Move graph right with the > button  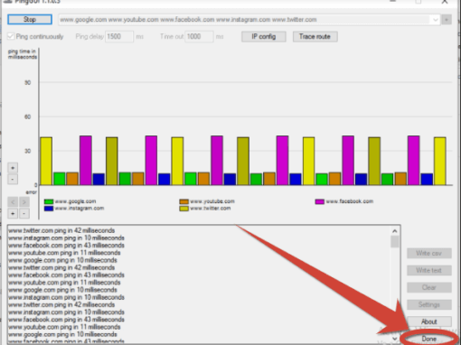[24, 202]
